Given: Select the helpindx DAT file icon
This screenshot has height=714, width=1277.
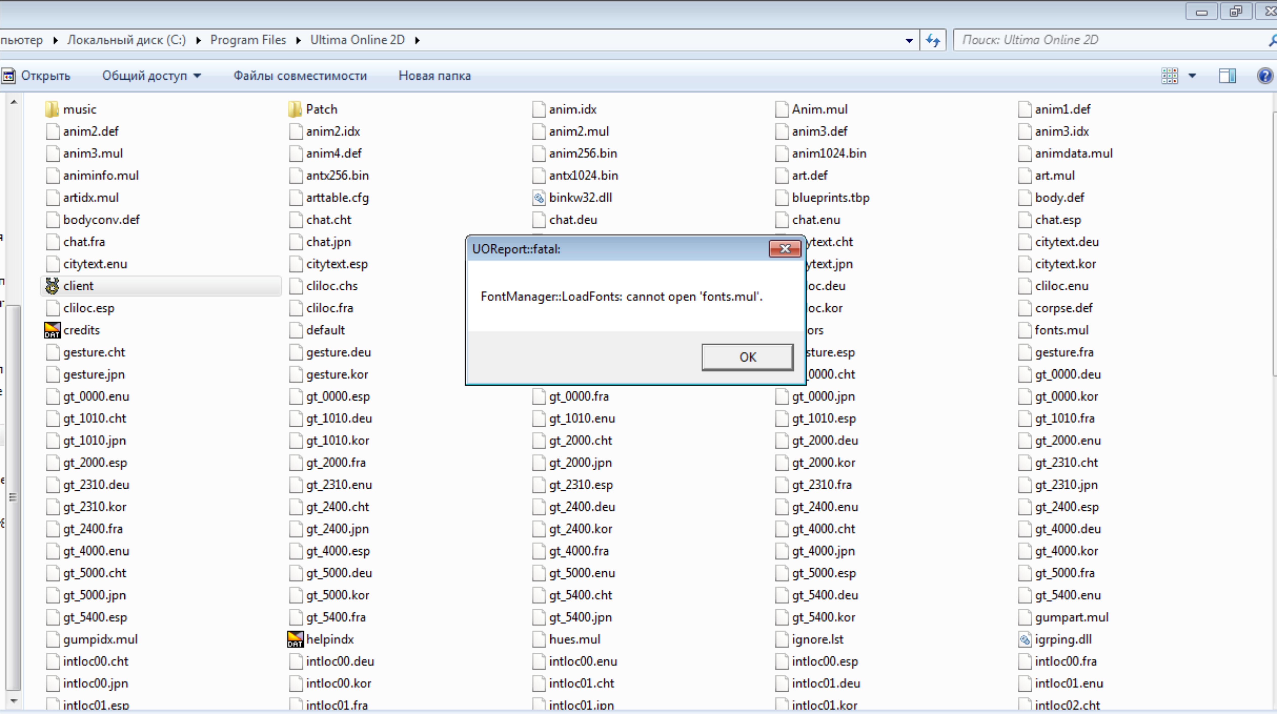Looking at the screenshot, I should 295,639.
